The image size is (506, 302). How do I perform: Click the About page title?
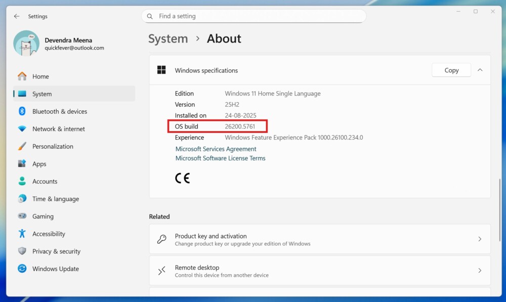pyautogui.click(x=224, y=39)
